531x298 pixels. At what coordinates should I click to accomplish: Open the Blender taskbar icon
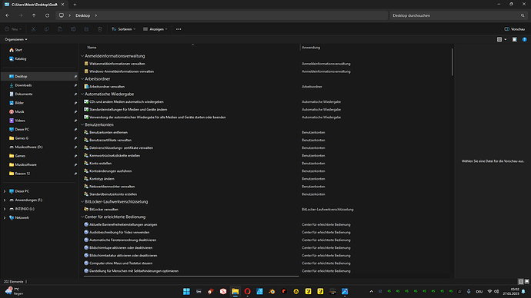pyautogui.click(x=272, y=291)
